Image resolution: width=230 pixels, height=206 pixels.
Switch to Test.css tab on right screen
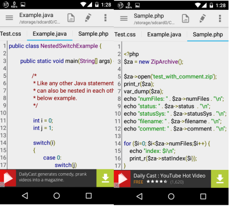[x=125, y=35]
